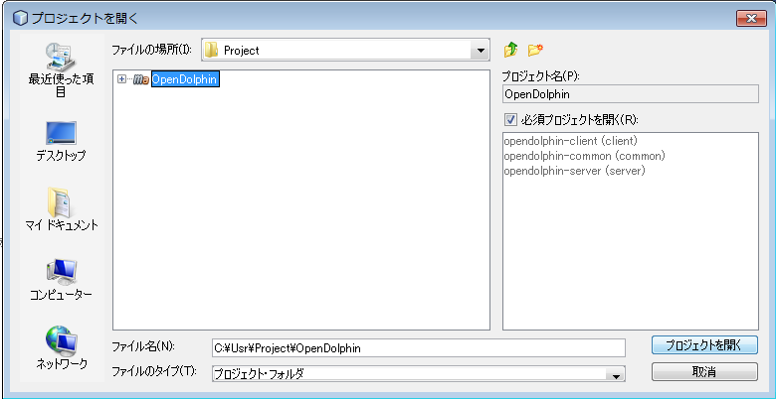
Task: Open the Network (ネットワーク) location
Action: [61, 348]
